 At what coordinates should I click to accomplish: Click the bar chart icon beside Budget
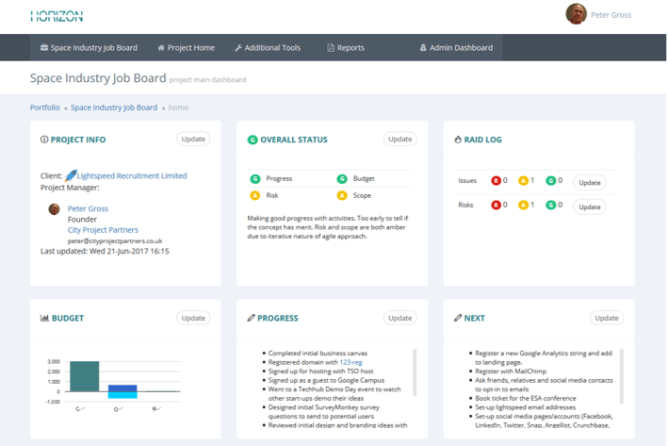44,318
